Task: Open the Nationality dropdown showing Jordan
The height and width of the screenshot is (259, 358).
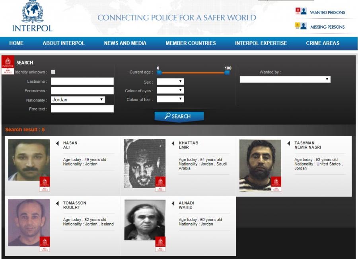Action: (78, 99)
